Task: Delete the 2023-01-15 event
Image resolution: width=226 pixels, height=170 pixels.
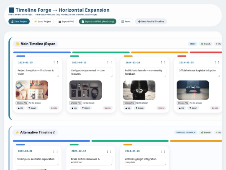Action: pos(54,108)
